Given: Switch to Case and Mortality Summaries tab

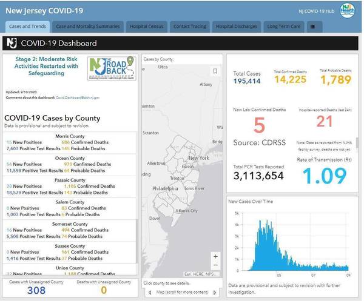Looking at the screenshot, I should pyautogui.click(x=89, y=27).
